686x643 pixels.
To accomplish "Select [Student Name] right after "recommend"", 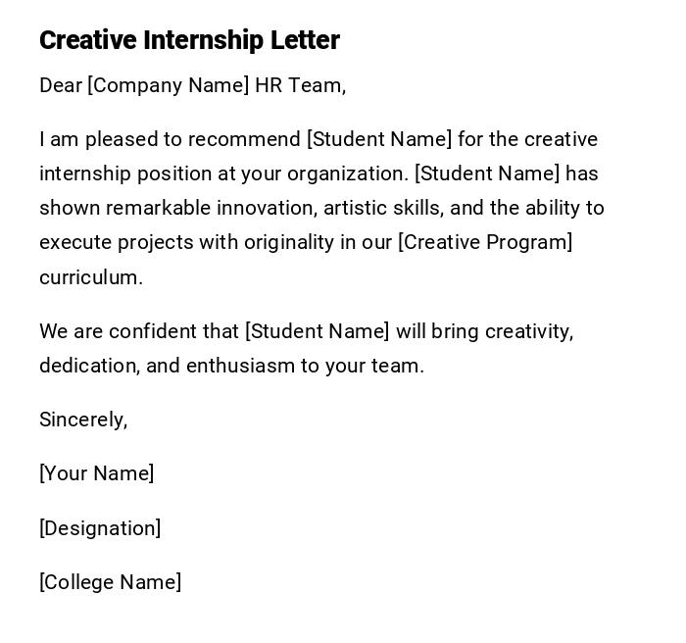I will (379, 139).
